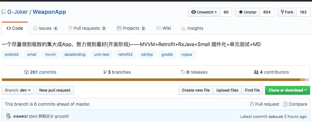Open the commit message 群聊区分 groupID
The image size is (312, 122).
pos(49,116)
